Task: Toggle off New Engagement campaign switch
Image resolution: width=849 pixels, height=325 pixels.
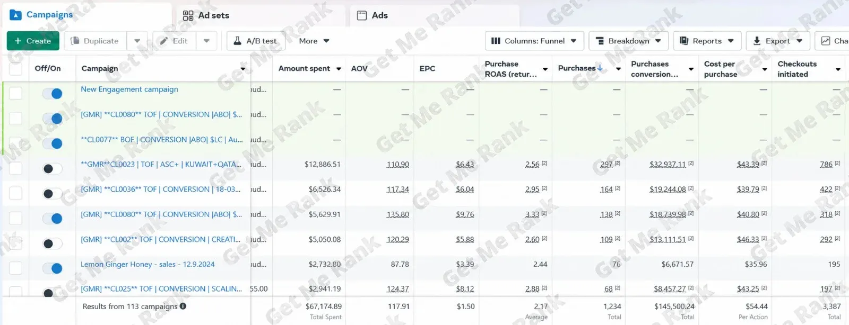Action: (x=53, y=94)
